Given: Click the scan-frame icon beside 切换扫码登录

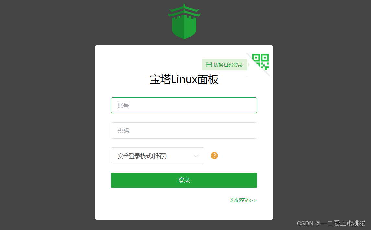Looking at the screenshot, I should (209, 65).
